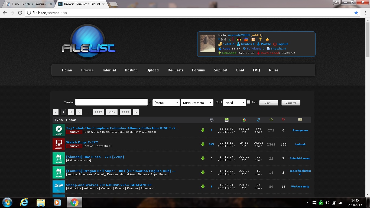
Task: Sort by leechers down-arrow column icon
Action: coord(283,120)
